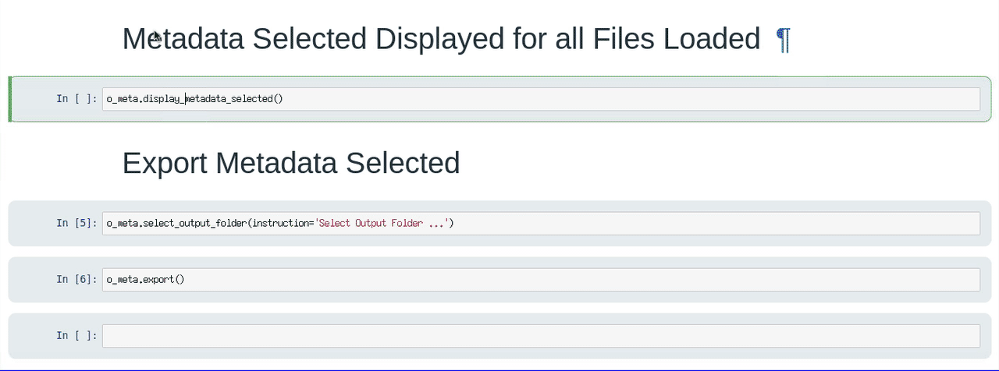999x371 pixels.
Task: Select the prompt of the empty last cell
Action: 76,336
